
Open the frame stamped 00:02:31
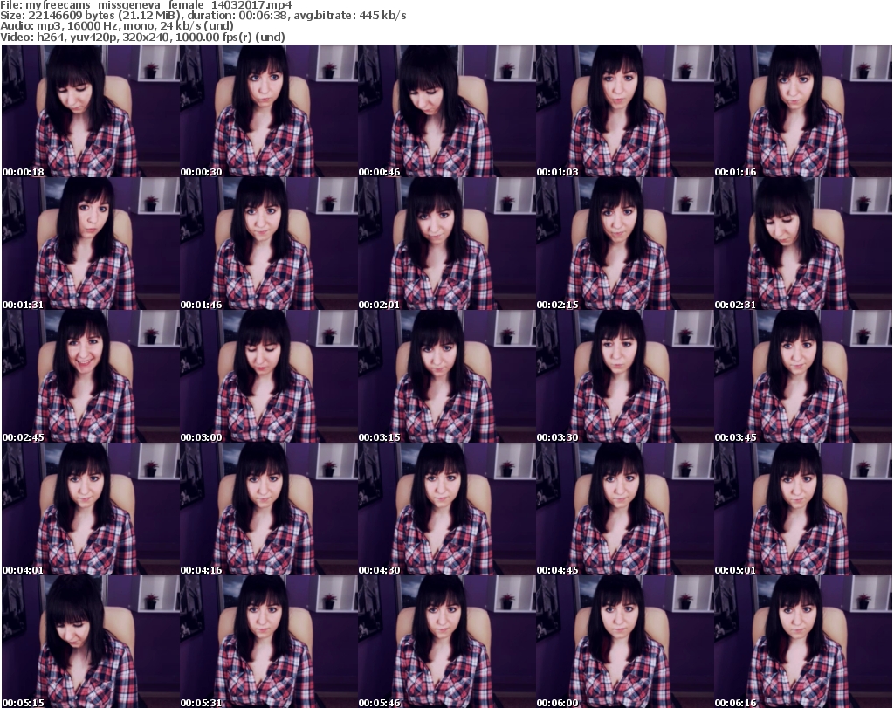(803, 244)
